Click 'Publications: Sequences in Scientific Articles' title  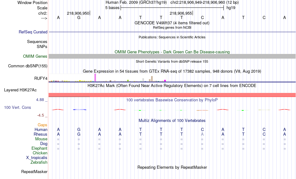(172, 37)
